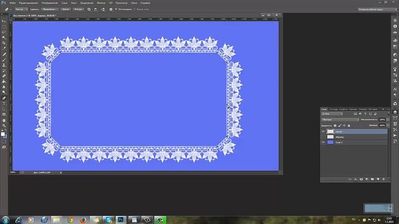Open the Контур mode dropdown
399x224 pixels.
click(21, 9)
